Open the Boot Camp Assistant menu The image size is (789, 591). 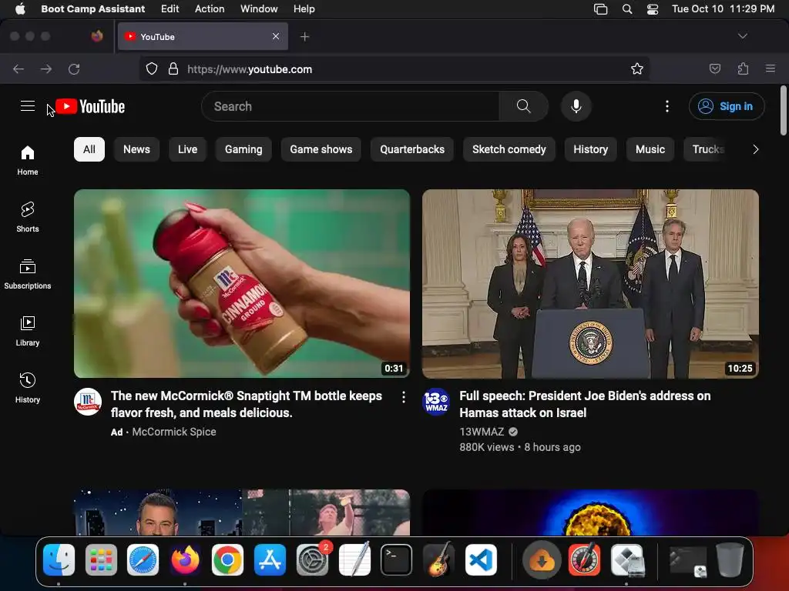pyautogui.click(x=92, y=8)
